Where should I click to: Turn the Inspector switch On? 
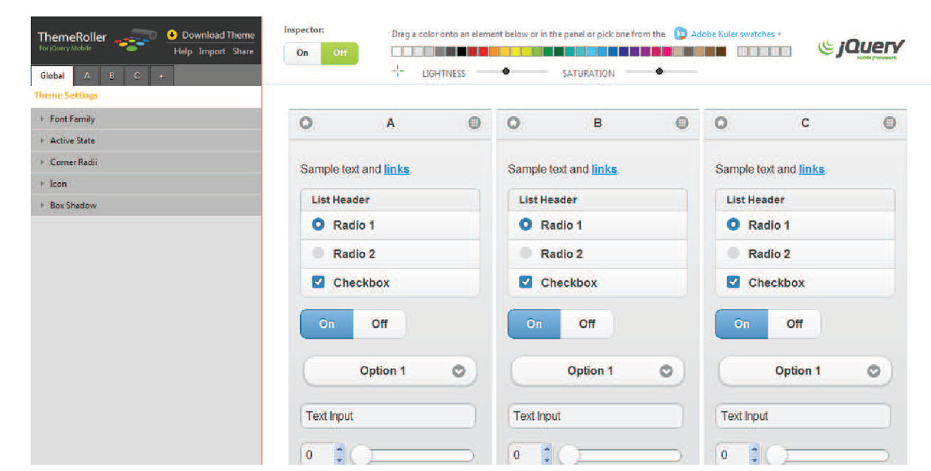303,53
